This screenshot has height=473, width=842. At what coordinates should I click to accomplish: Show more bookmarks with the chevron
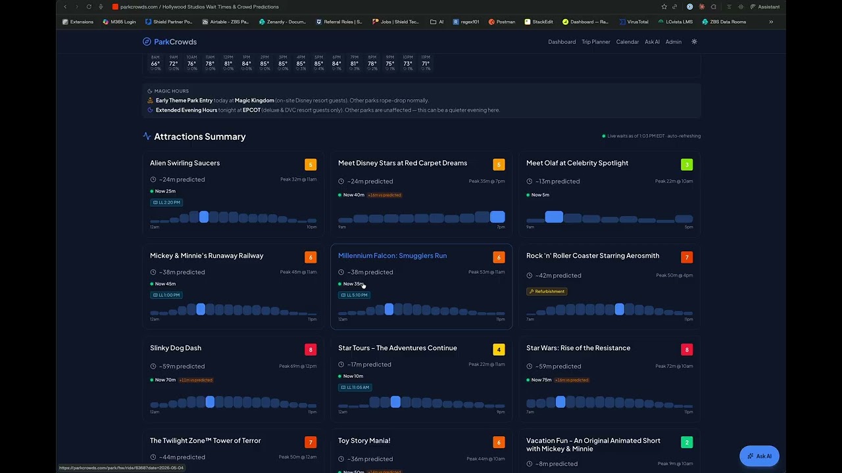pyautogui.click(x=771, y=22)
